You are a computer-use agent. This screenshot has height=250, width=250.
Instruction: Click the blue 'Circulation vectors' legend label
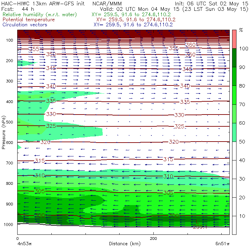[x=25, y=25]
